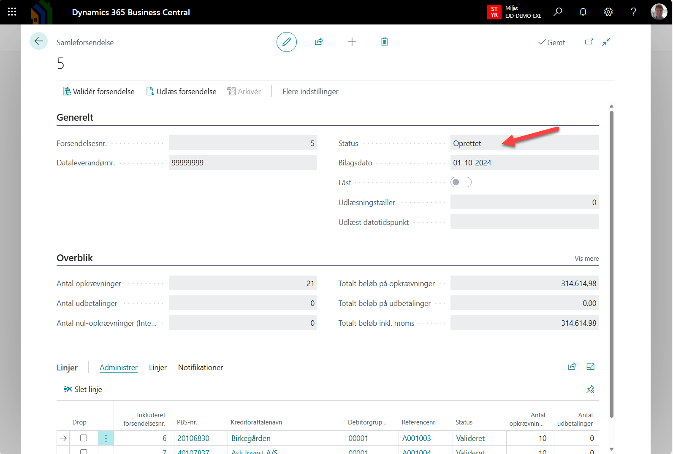Open page in new window icon
This screenshot has height=454, width=673.
pyautogui.click(x=589, y=42)
